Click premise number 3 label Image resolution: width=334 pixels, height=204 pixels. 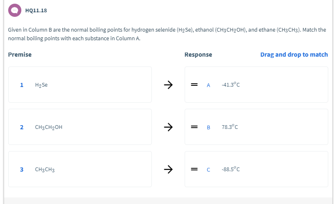coord(21,169)
